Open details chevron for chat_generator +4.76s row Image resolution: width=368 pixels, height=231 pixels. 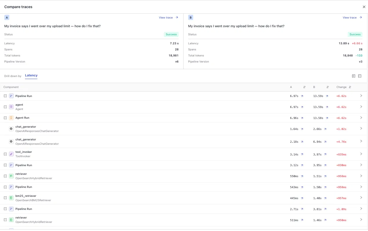tap(361, 141)
